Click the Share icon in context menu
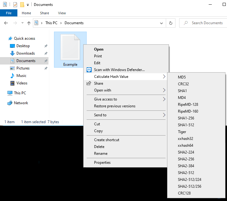Viewport: 227px width, 201px height. click(x=89, y=83)
